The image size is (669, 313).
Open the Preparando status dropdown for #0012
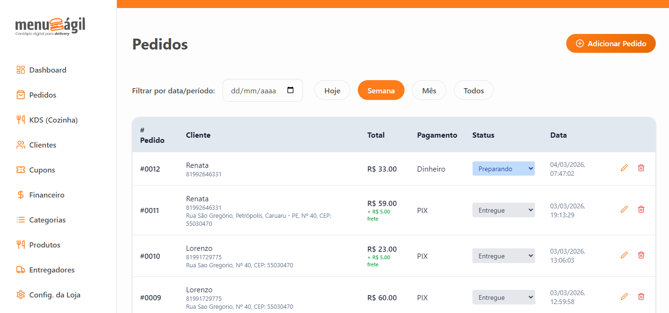[x=504, y=168]
